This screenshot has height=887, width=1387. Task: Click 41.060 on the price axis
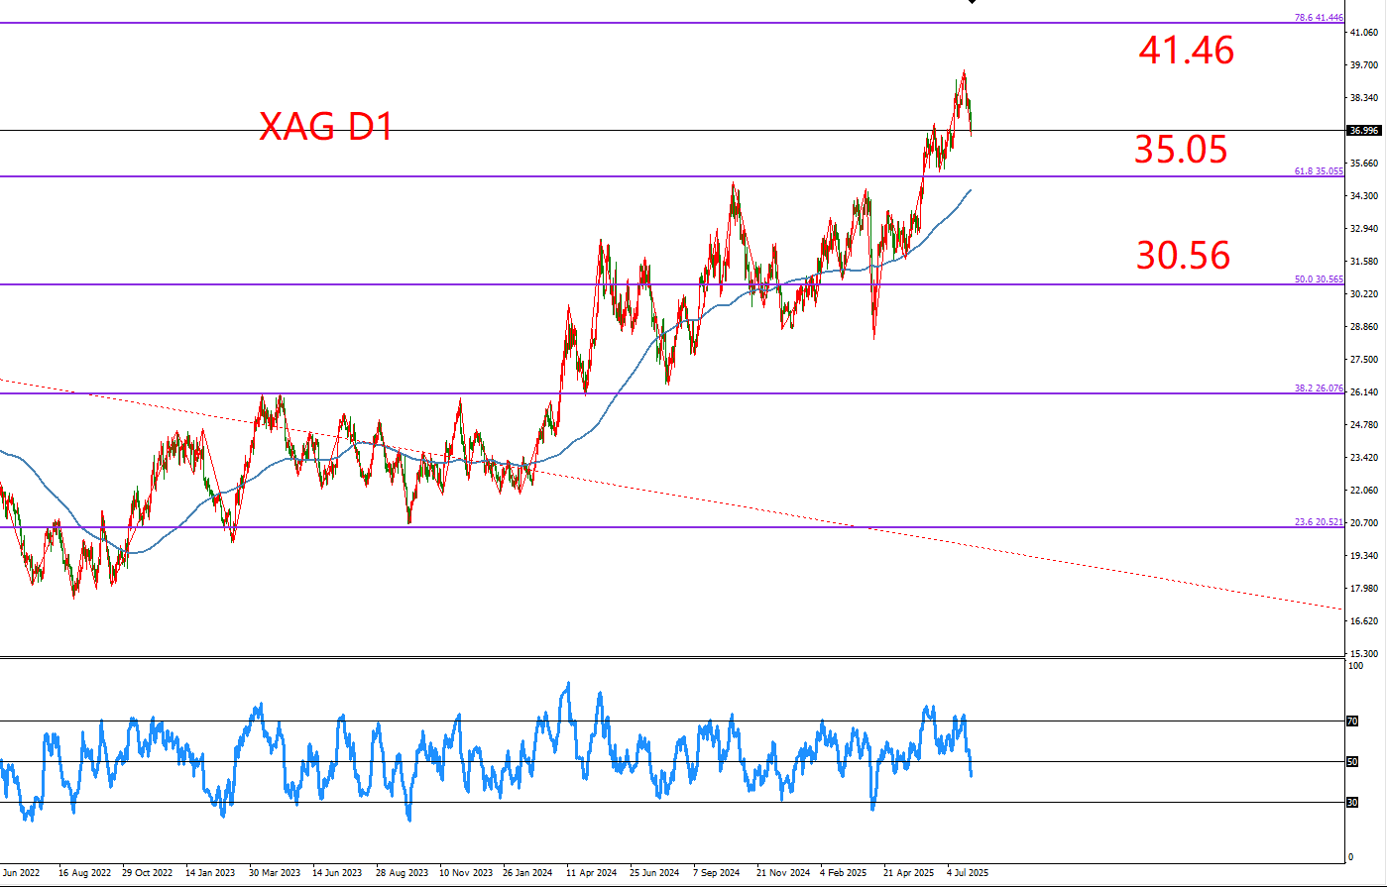[1364, 33]
